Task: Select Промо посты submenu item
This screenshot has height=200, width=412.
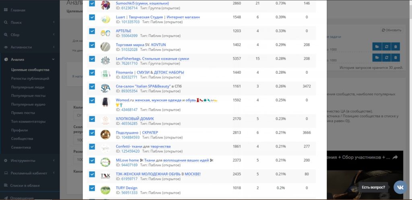Action: click(x=23, y=113)
